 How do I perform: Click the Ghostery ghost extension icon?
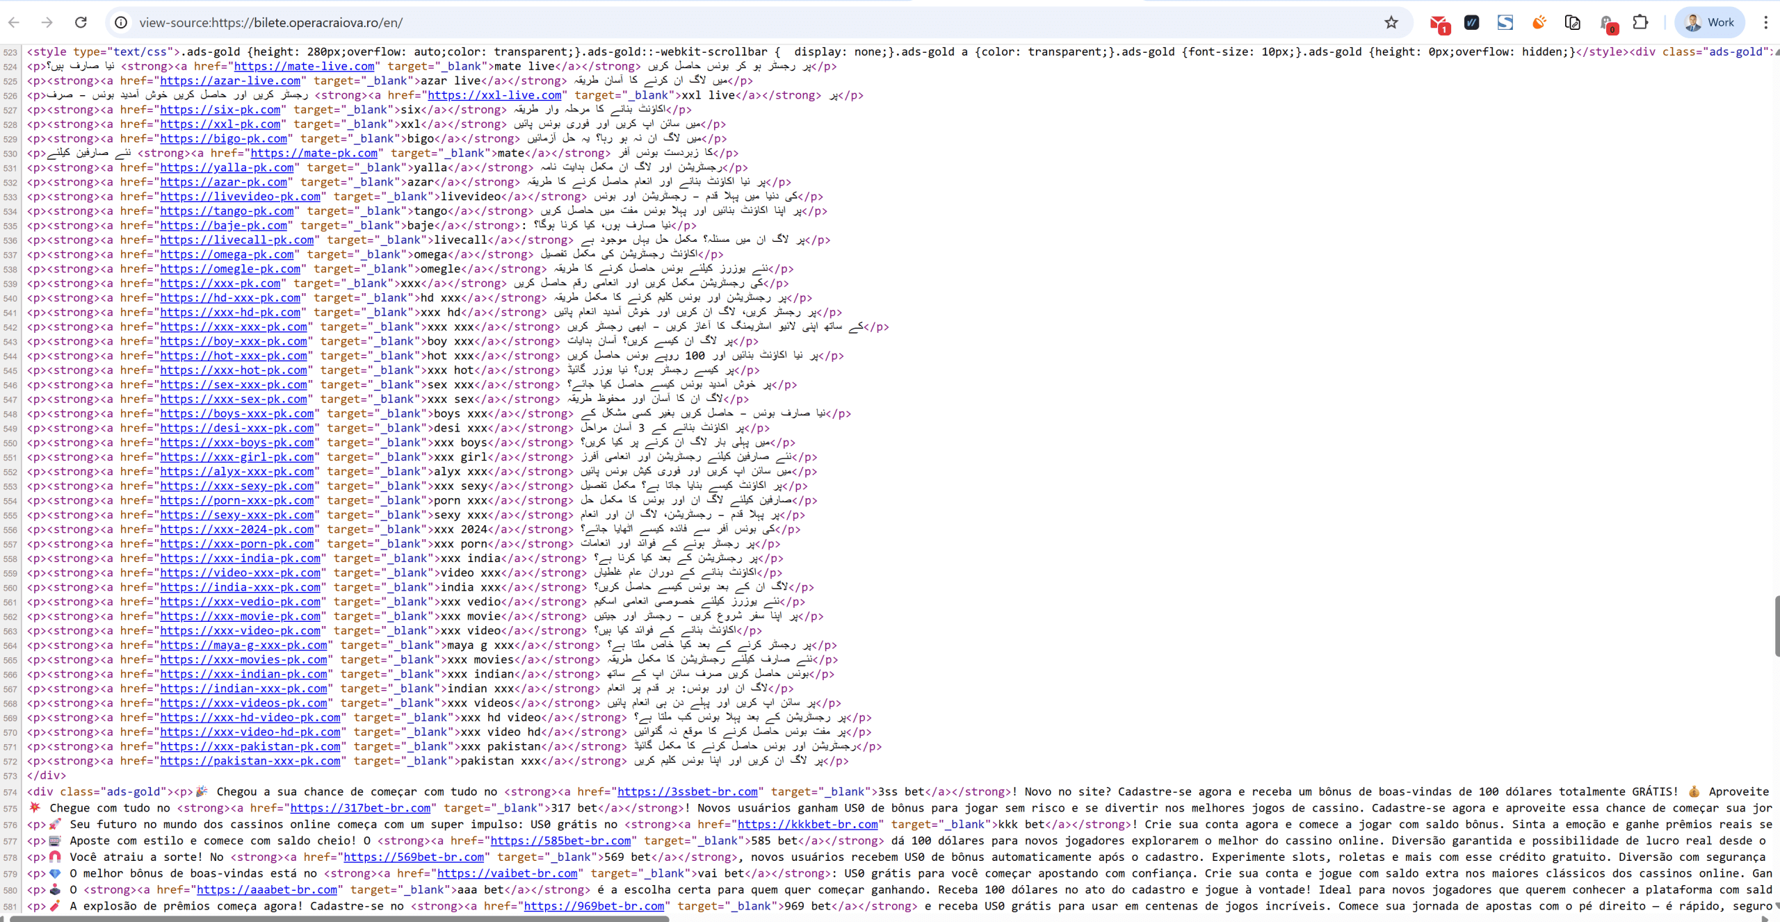pyautogui.click(x=1606, y=23)
